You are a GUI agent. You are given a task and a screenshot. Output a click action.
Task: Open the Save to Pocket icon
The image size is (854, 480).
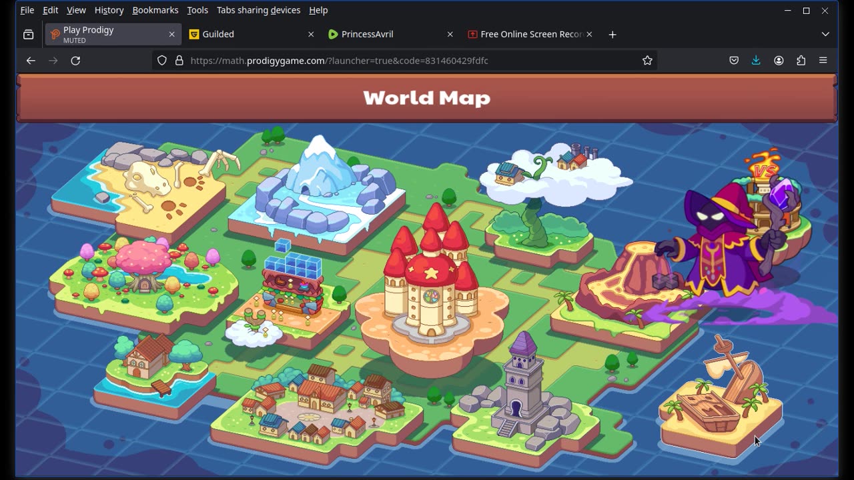(734, 61)
